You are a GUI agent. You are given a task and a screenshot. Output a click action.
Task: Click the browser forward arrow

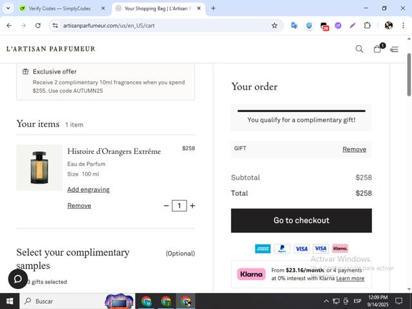click(x=23, y=26)
